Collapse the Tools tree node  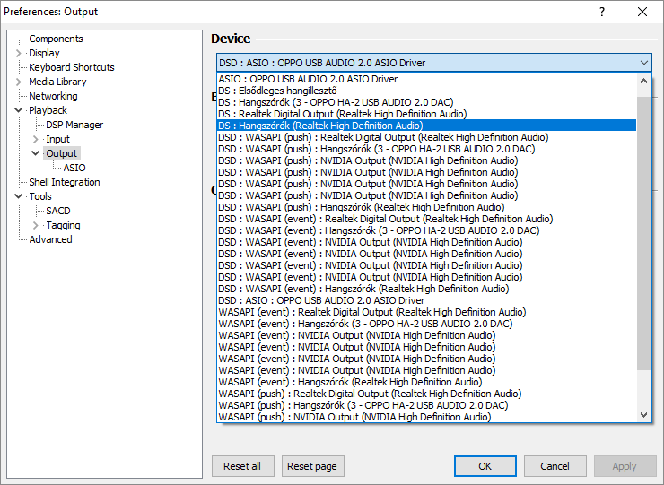point(18,196)
